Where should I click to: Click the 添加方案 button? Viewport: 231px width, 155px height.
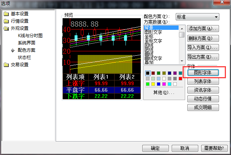[x=203, y=28]
